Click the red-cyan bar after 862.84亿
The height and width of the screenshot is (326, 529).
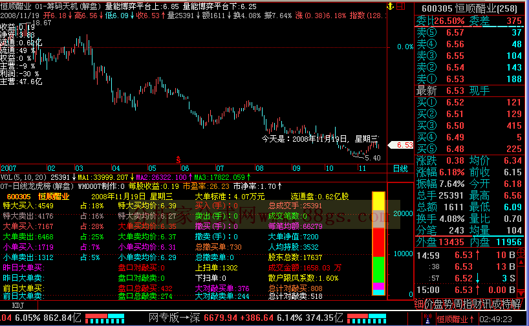[105, 319]
